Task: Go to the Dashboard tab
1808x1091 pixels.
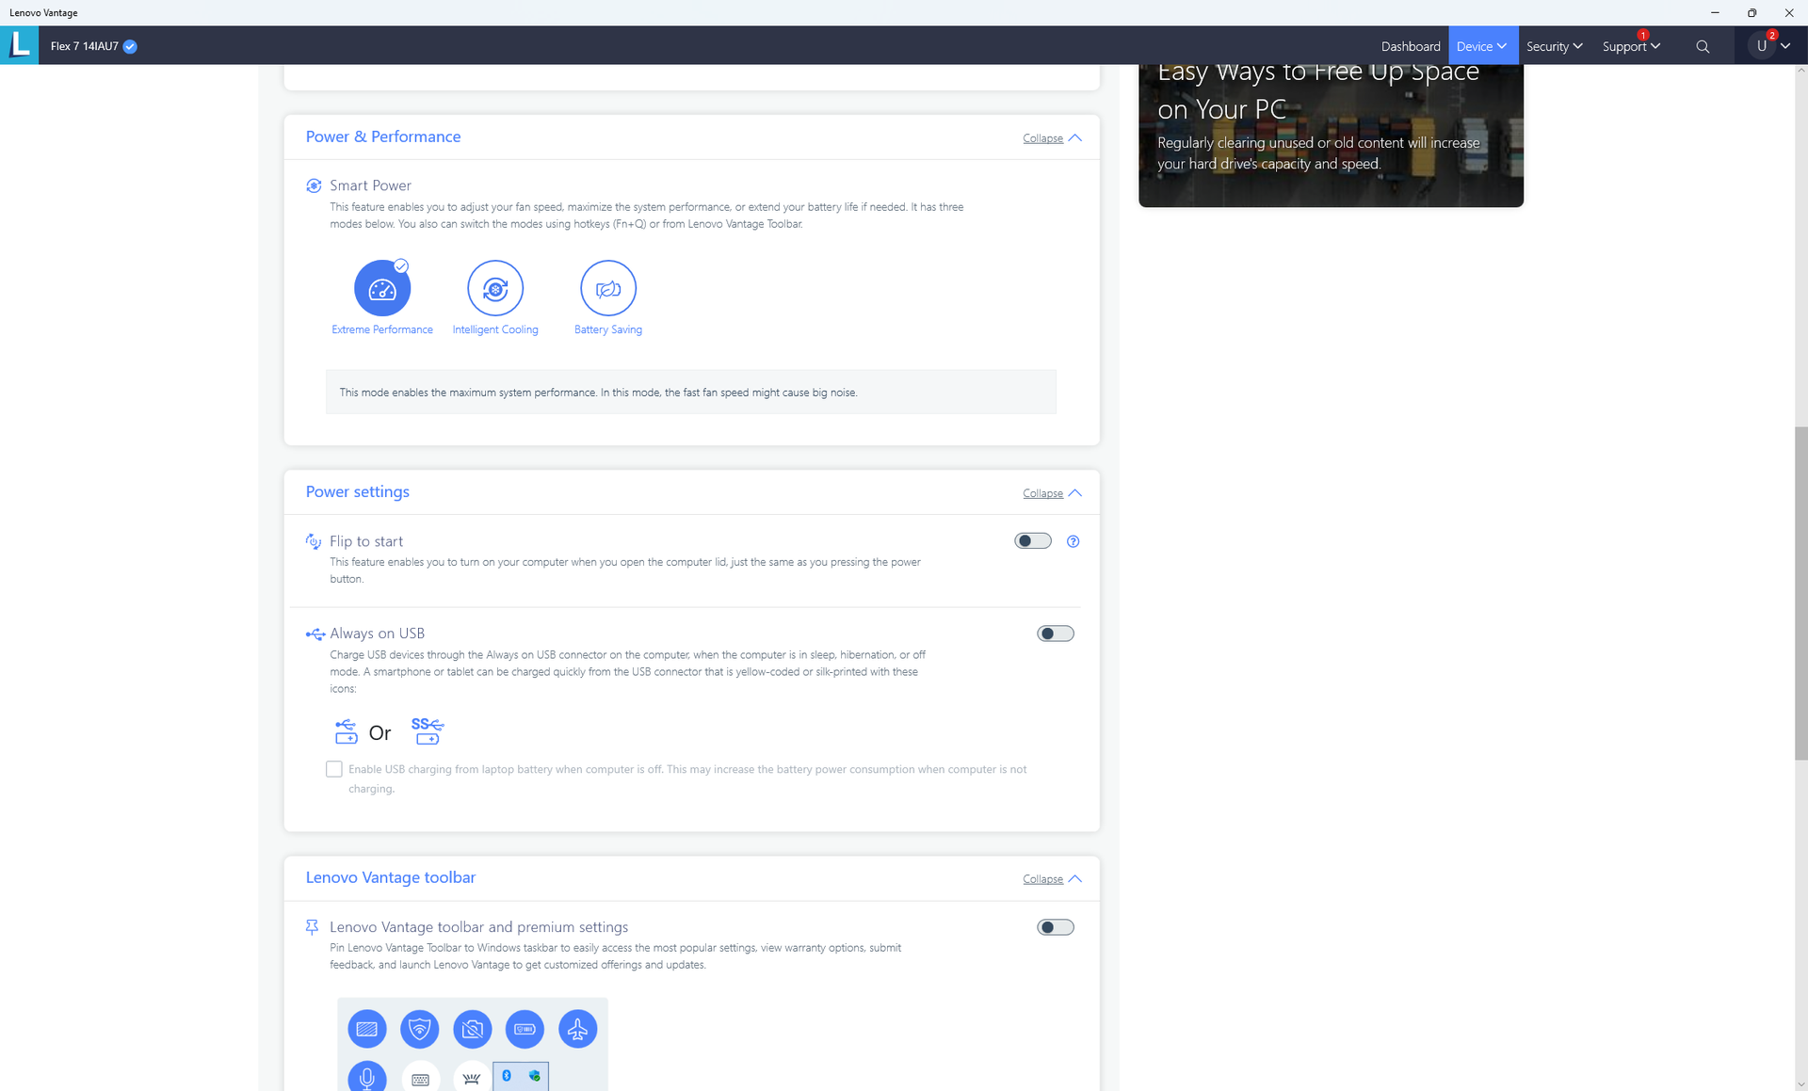Action: (x=1410, y=46)
